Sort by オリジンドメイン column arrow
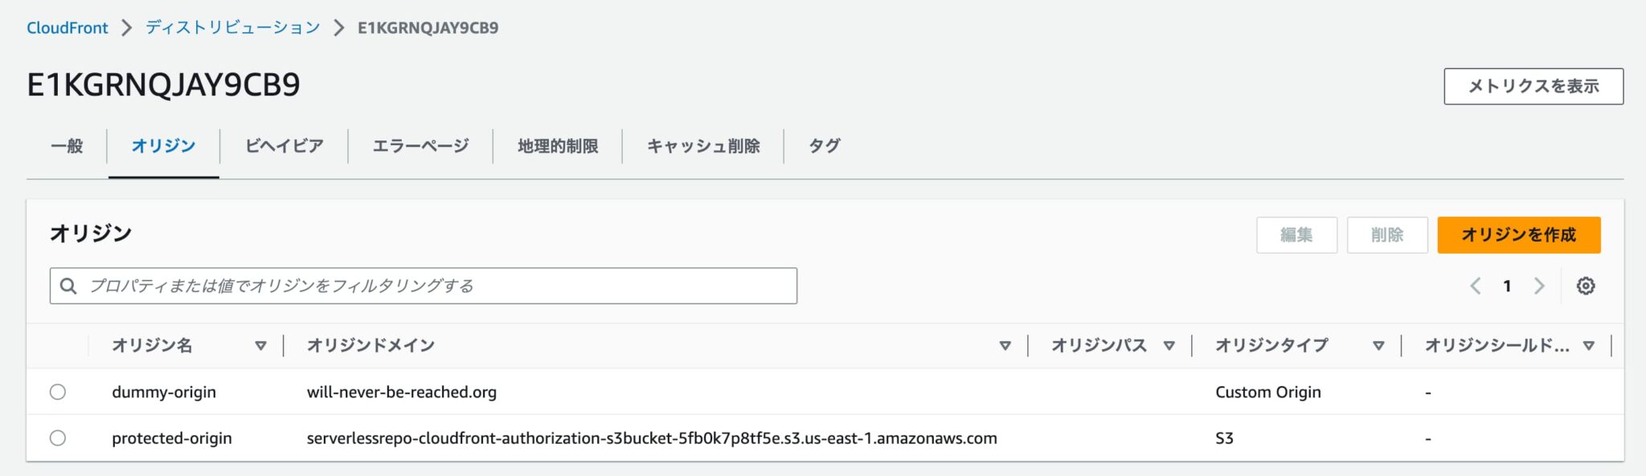This screenshot has width=1646, height=476. coord(1005,346)
